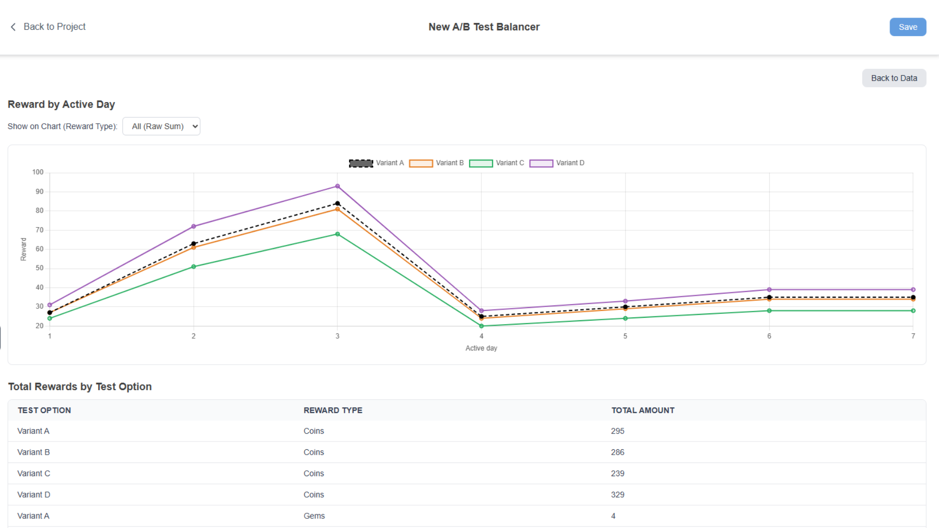Click Variant C data point at day 2
939x528 pixels.
(193, 266)
